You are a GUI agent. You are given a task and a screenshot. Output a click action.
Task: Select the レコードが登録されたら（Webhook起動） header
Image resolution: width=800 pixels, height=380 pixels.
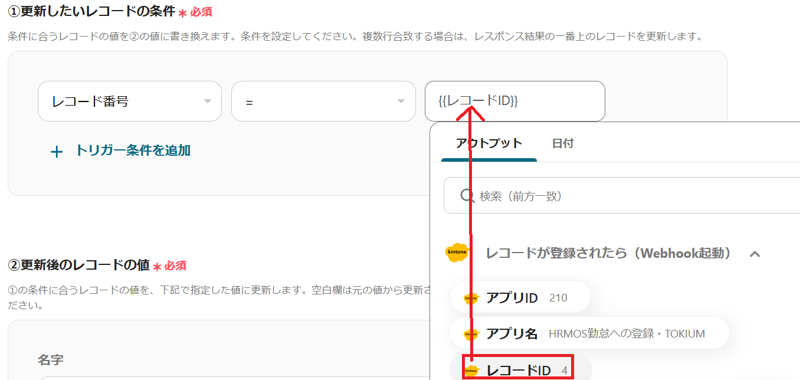[x=608, y=253]
